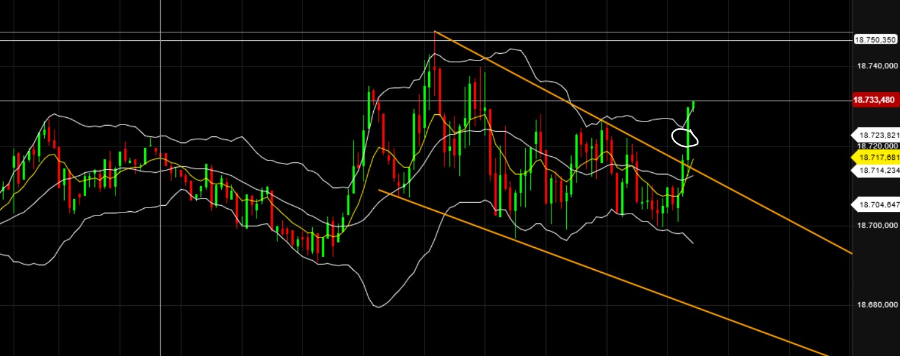The image size is (900, 356).
Task: Click the 18.740,000 axis price label
Action: click(878, 66)
